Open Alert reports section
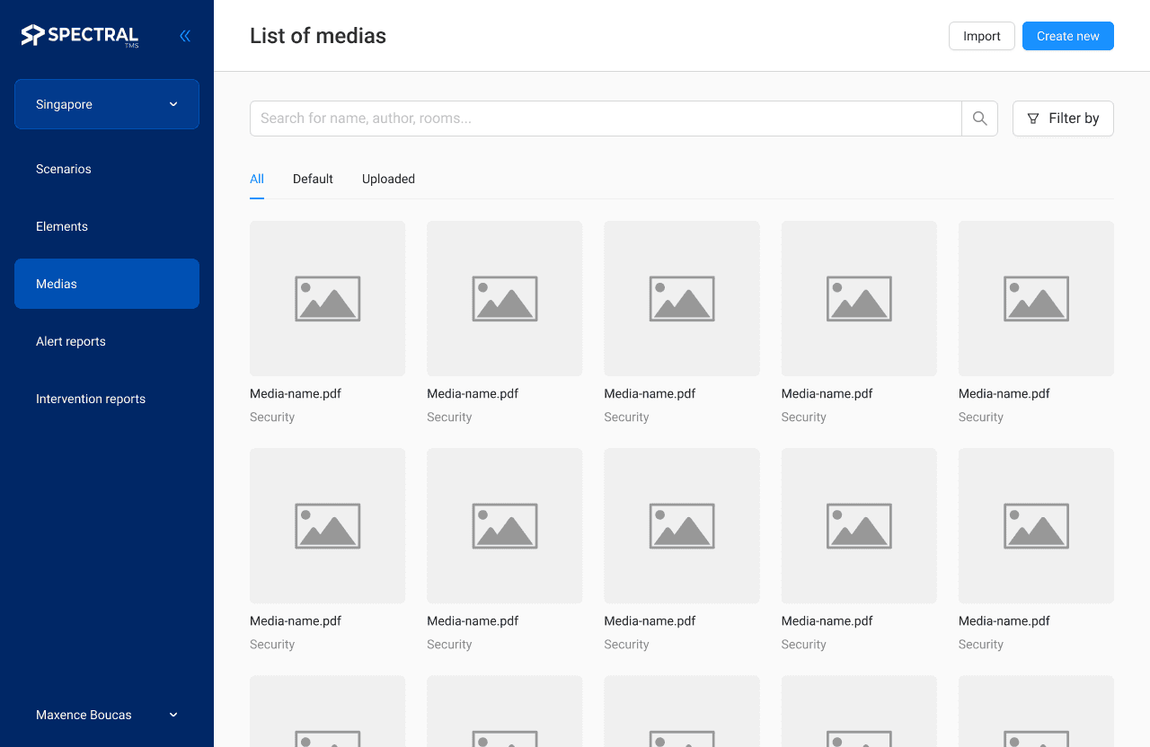The height and width of the screenshot is (747, 1150). tap(107, 341)
